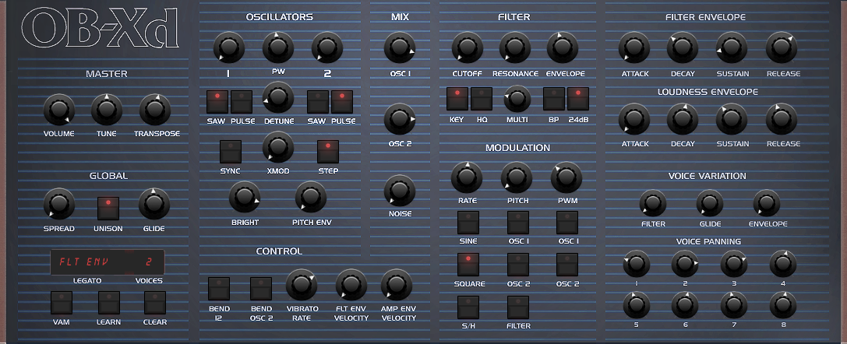
Task: Click the master TUNE knob
Action: click(x=107, y=110)
